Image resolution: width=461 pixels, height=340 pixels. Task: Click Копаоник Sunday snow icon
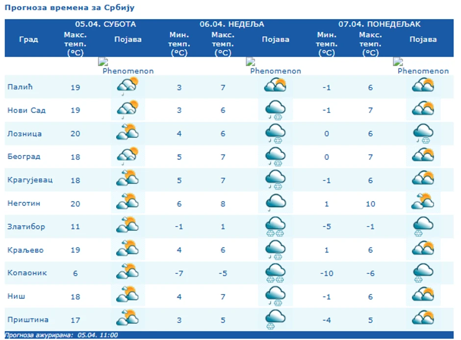[276, 272]
